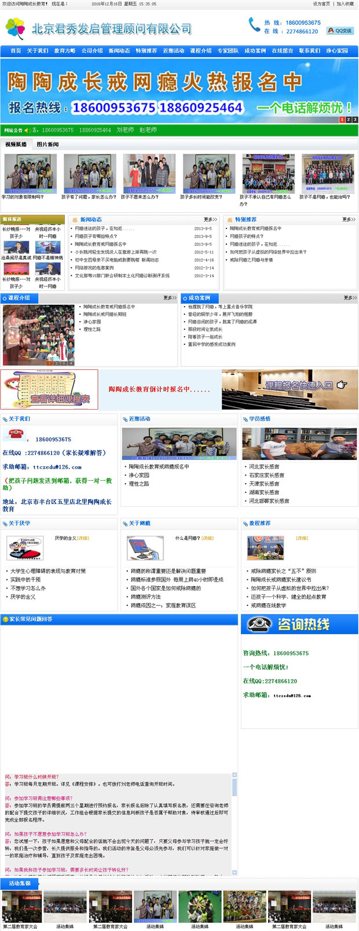Expand 更多 in 成功案例 section
The width and height of the screenshot is (359, 931).
pos(350,298)
